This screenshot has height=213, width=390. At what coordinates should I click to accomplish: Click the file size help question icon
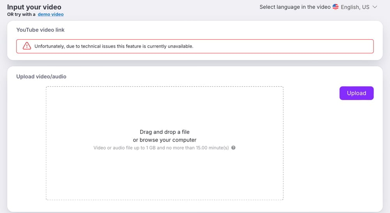point(233,148)
